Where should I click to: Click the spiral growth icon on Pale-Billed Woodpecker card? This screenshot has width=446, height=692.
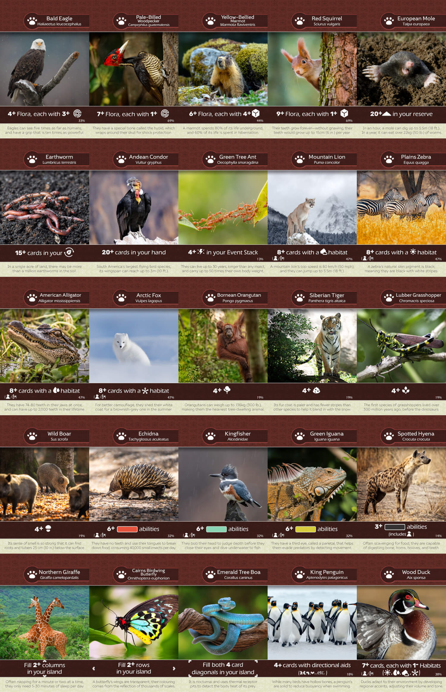[x=165, y=114]
